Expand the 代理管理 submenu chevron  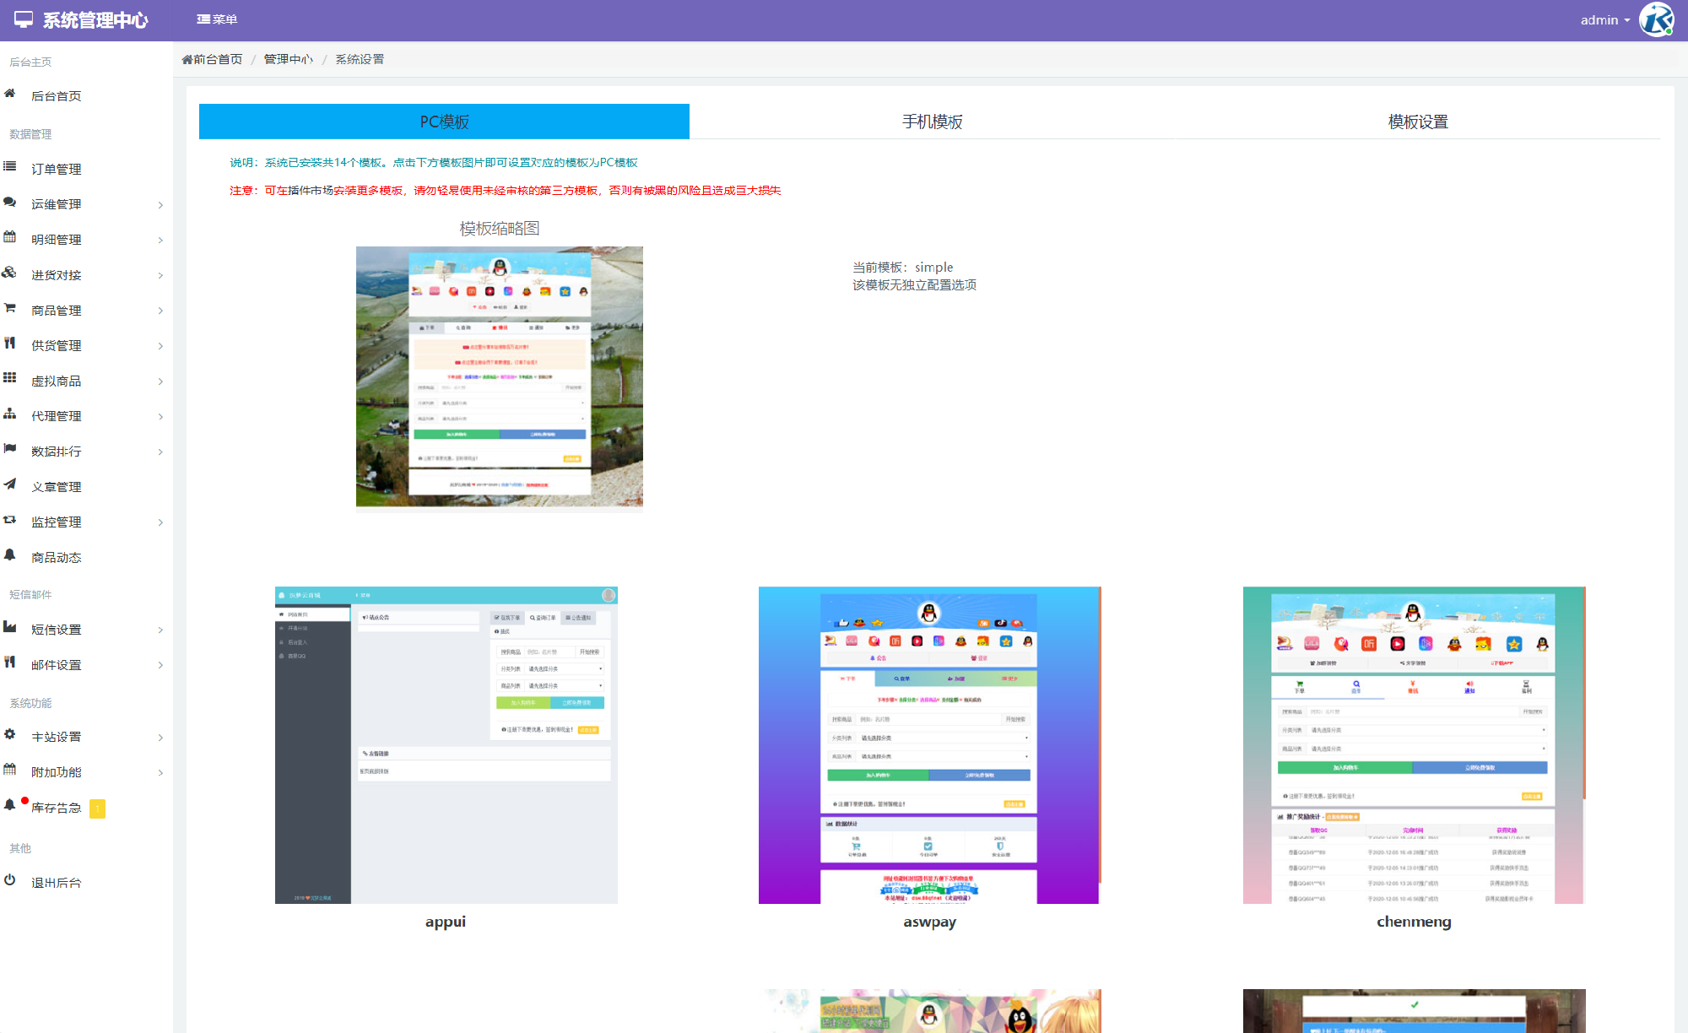[x=160, y=417]
